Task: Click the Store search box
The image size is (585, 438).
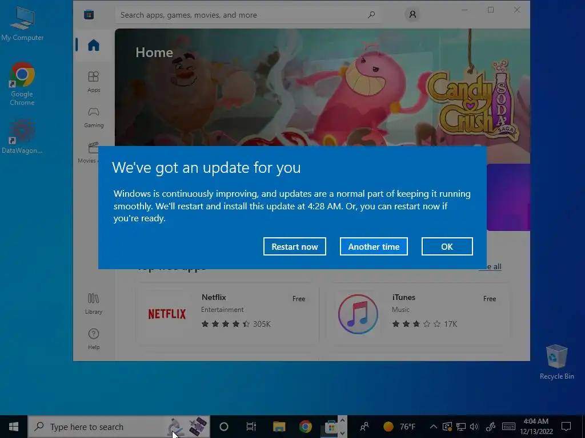Action: point(248,15)
